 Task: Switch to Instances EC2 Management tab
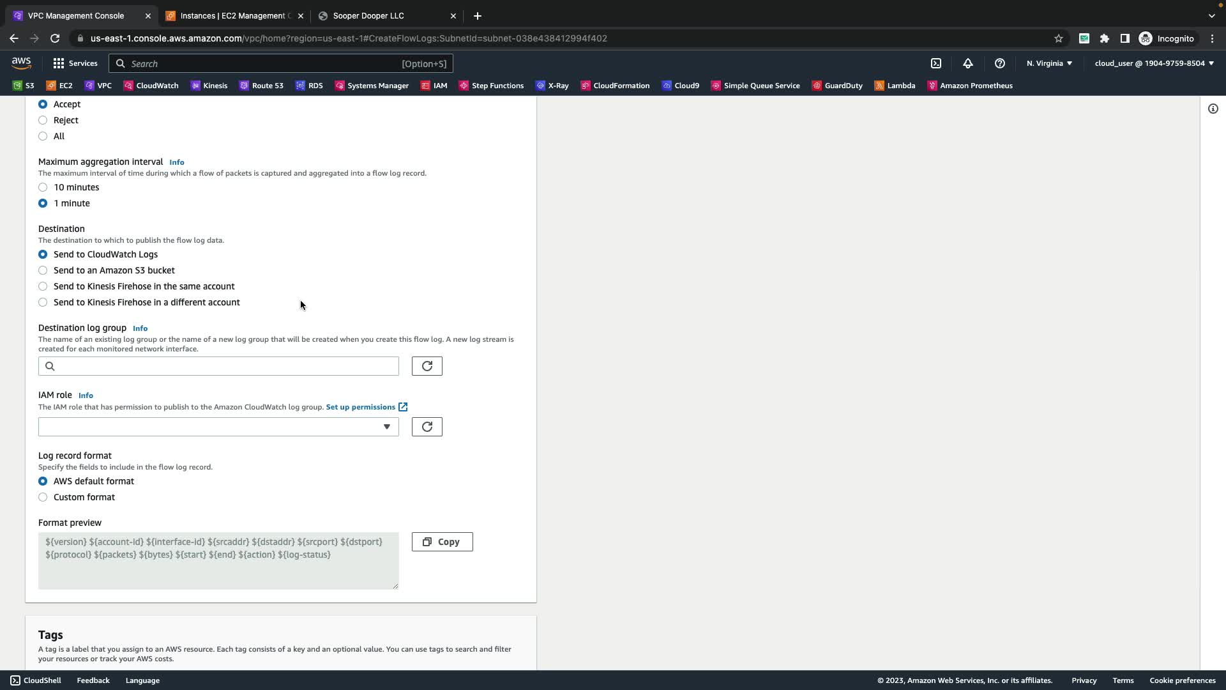point(234,16)
